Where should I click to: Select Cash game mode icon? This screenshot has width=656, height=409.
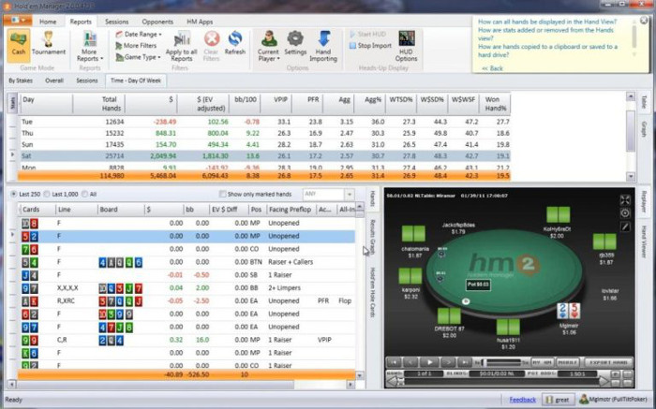coord(19,43)
